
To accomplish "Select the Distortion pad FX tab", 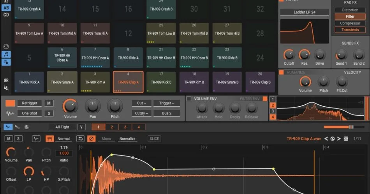I will point(350,10).
